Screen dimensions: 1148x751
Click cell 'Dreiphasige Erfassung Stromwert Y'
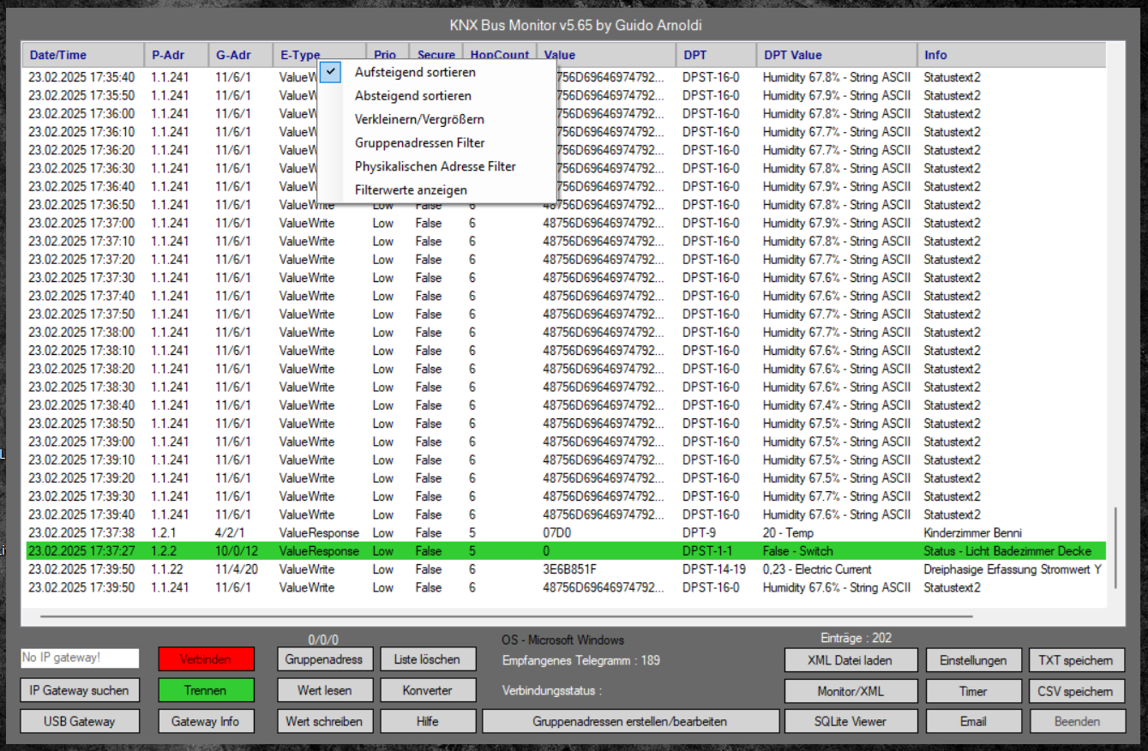[x=1013, y=569]
